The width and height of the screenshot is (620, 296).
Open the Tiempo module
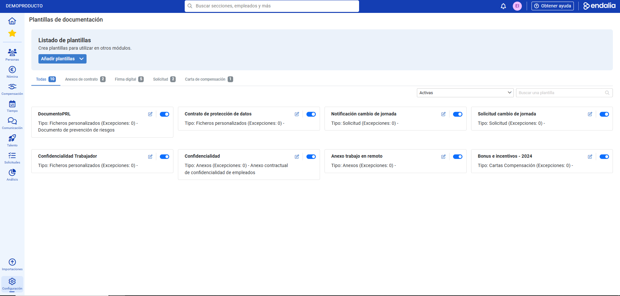[12, 106]
